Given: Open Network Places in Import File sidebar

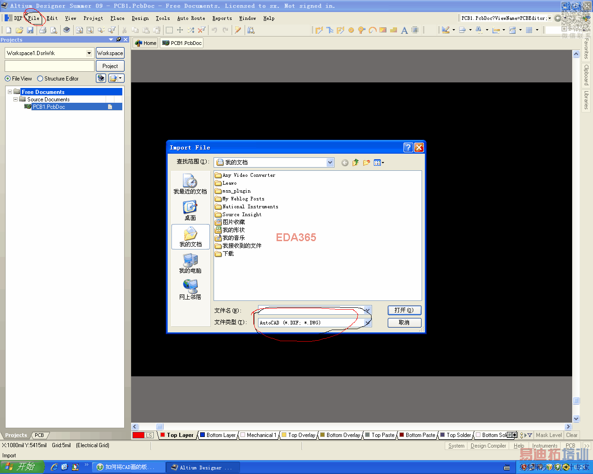Looking at the screenshot, I should (190, 290).
